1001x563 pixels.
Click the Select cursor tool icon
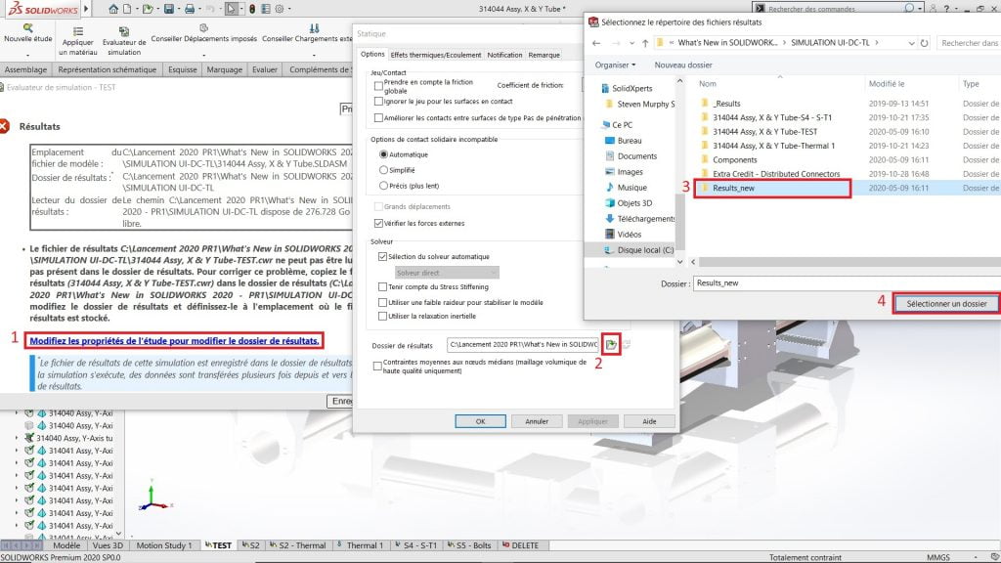click(231, 9)
